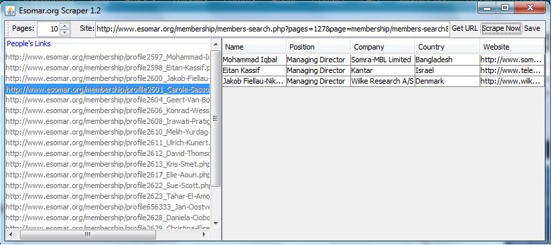552x245 pixels.
Task: Maximize the Esomar.org Scraper window
Action: tap(505, 7)
